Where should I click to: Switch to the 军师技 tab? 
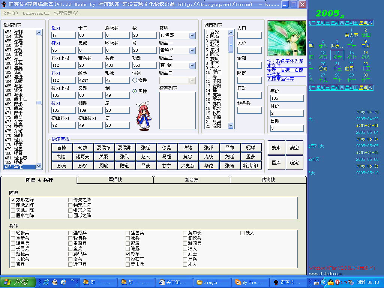115,180
